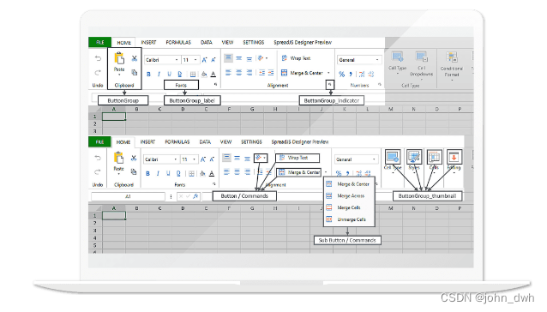Open Calibri font dropdown in lower ribbon

coord(175,159)
